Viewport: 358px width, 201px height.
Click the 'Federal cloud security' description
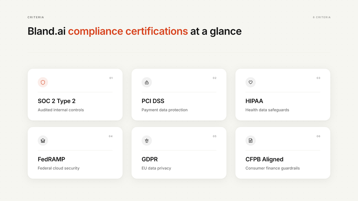click(59, 168)
